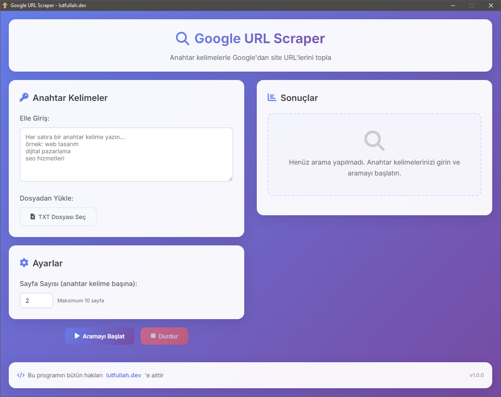Click the code icon in the footer
The image size is (501, 397).
pyautogui.click(x=21, y=375)
